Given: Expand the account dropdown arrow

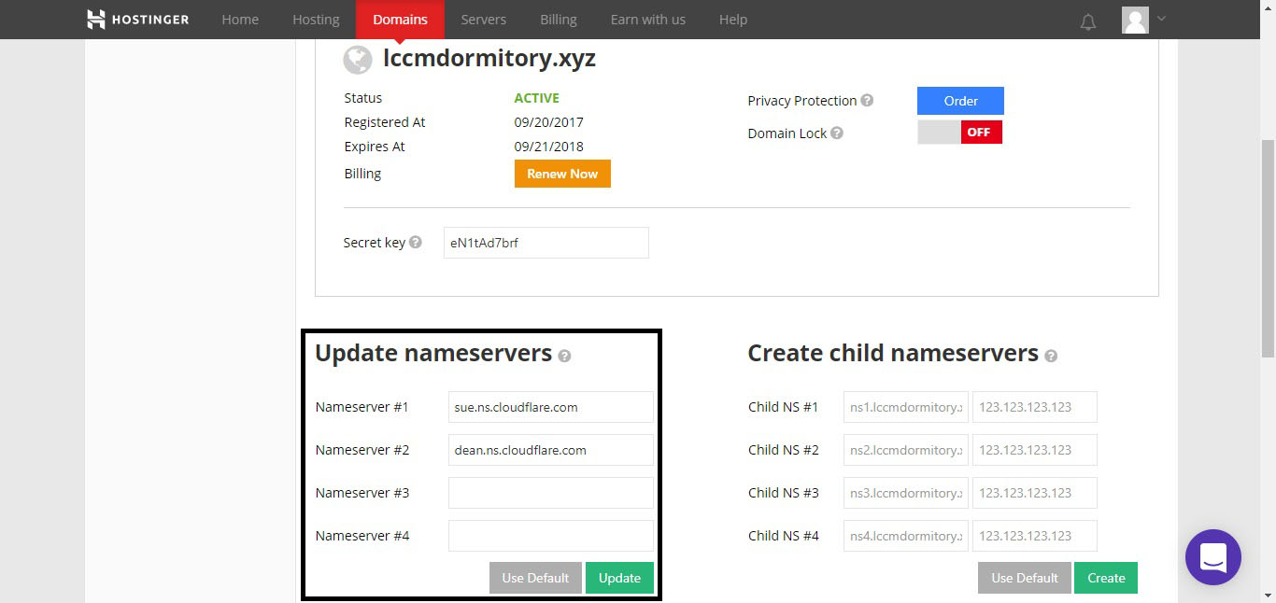Looking at the screenshot, I should [1161, 18].
